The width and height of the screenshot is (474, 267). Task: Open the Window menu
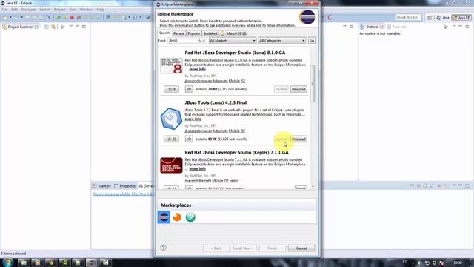tap(86, 10)
